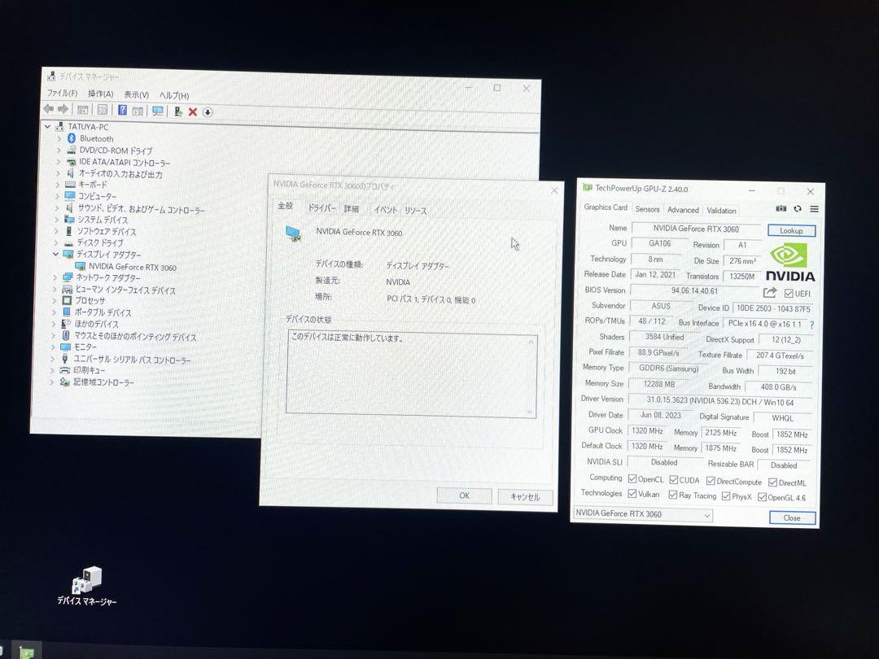Open the 操作(A) menu
This screenshot has height=659, width=879.
[100, 94]
